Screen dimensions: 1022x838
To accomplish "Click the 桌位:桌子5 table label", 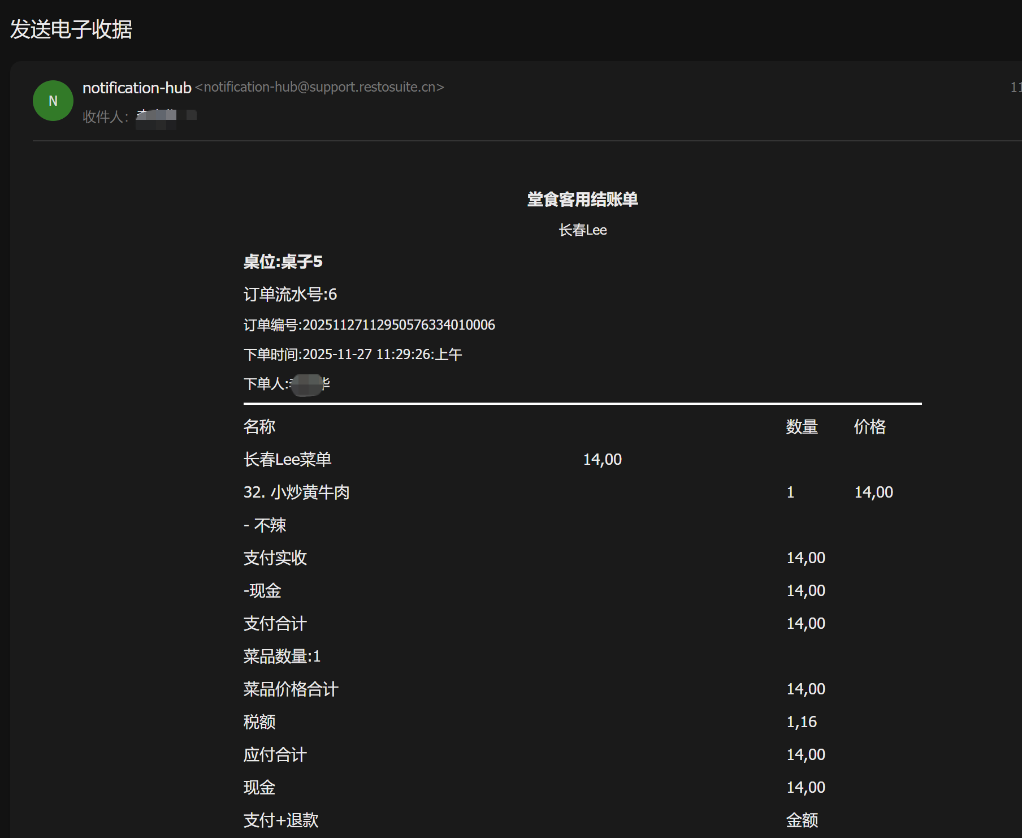I will 283,262.
